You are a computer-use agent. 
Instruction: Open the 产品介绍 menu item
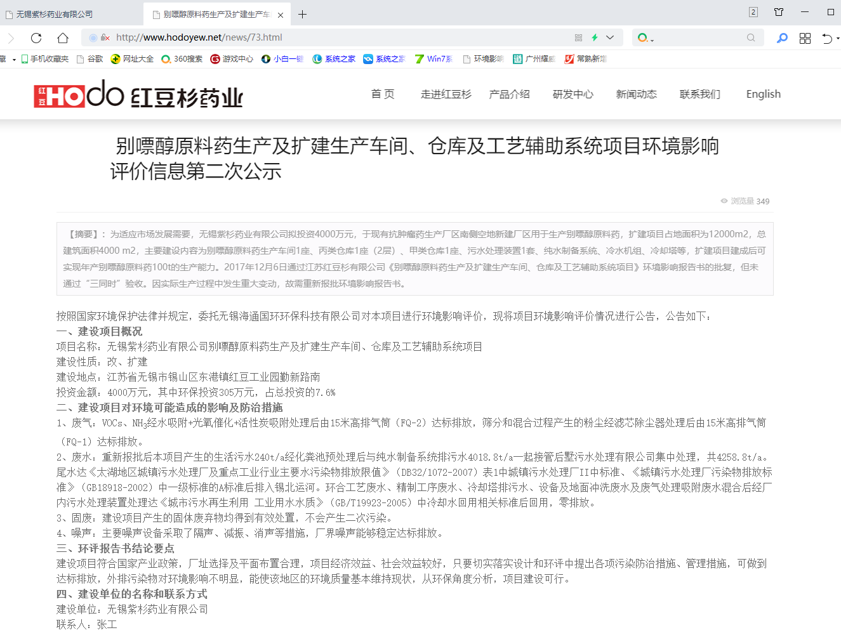coord(509,94)
